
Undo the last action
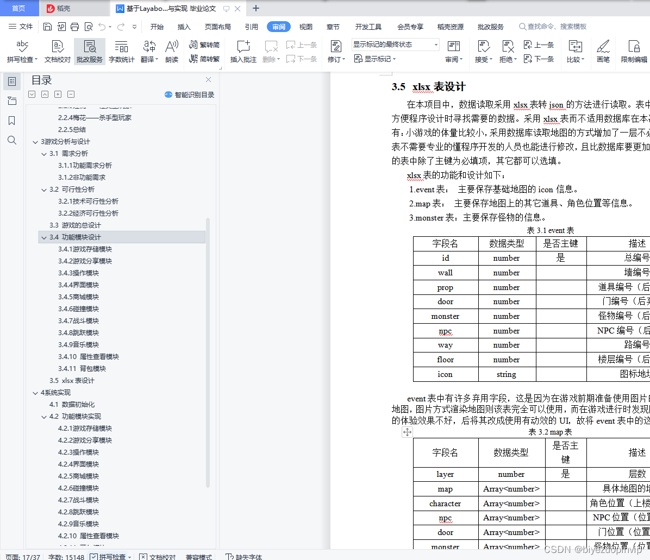tap(102, 27)
